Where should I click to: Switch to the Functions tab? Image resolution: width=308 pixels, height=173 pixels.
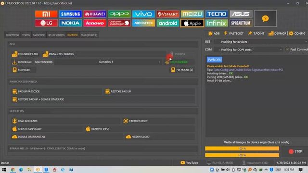pos(13,35)
